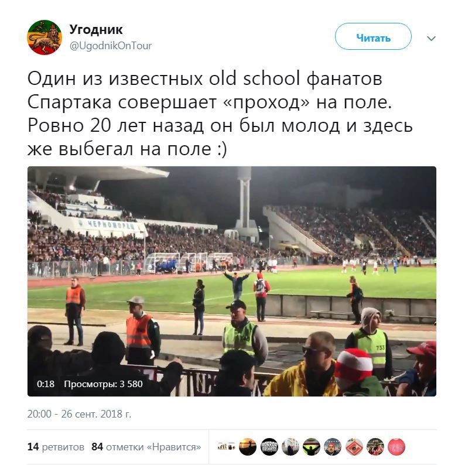The image size is (465, 465).
Task: Open the Угодник display name link
Action: point(96,29)
